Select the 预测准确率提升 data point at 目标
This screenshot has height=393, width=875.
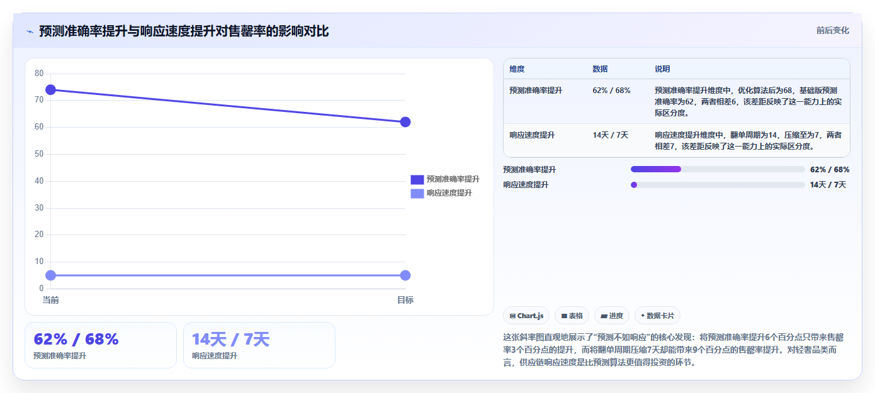pos(405,122)
